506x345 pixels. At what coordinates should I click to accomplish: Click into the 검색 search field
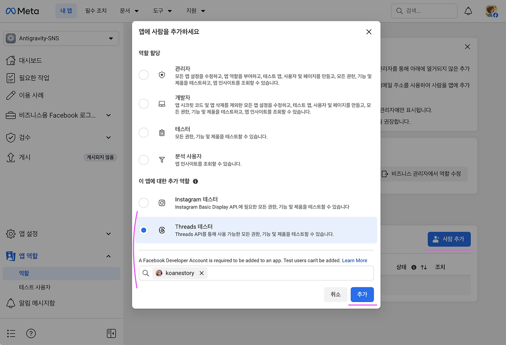click(x=424, y=11)
